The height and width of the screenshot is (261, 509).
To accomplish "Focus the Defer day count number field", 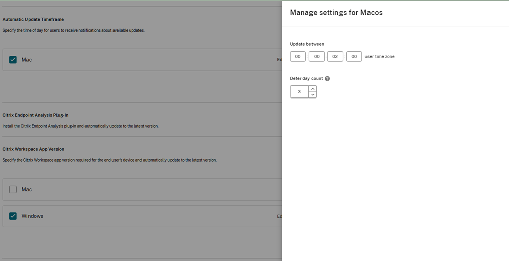I will point(299,92).
